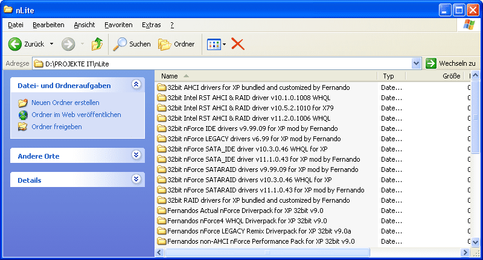
Task: Select folder icon of nForce SATARAID v10.3.0.46
Action: click(161, 180)
